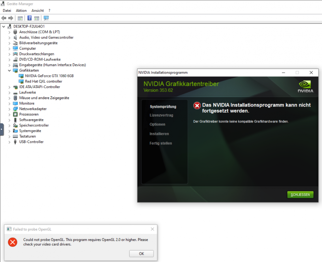Click OK in the Failed to probe OpenGL dialog
Image resolution: width=322 pixels, height=262 pixels.
(x=141, y=254)
